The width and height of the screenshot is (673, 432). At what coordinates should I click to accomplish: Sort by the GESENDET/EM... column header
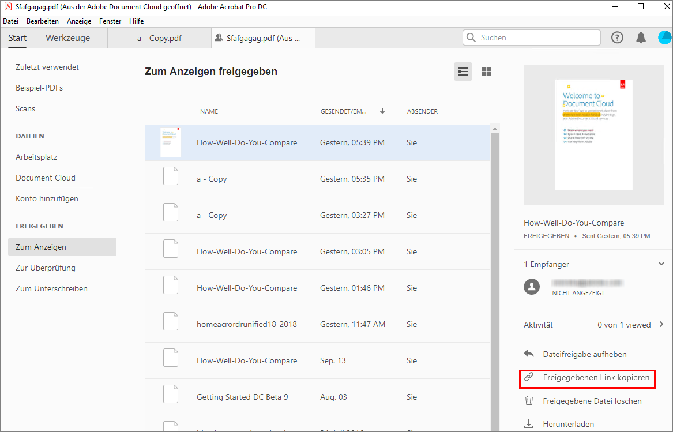point(343,111)
